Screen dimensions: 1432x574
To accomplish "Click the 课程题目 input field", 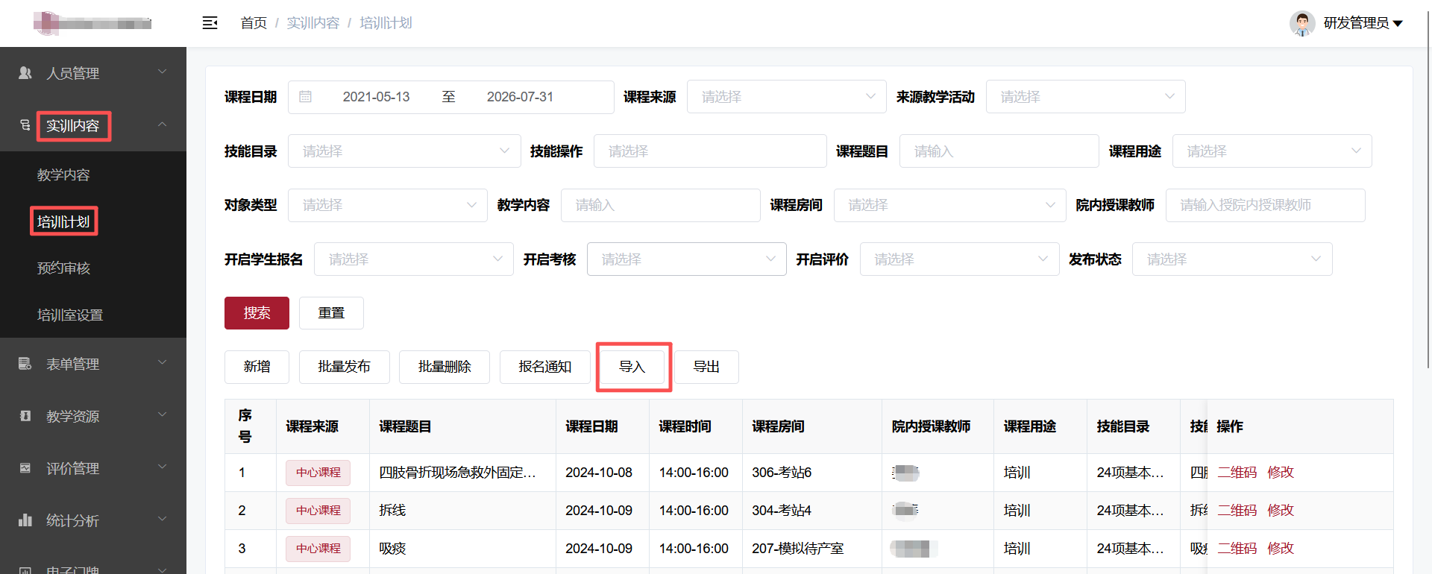I will click(x=999, y=151).
